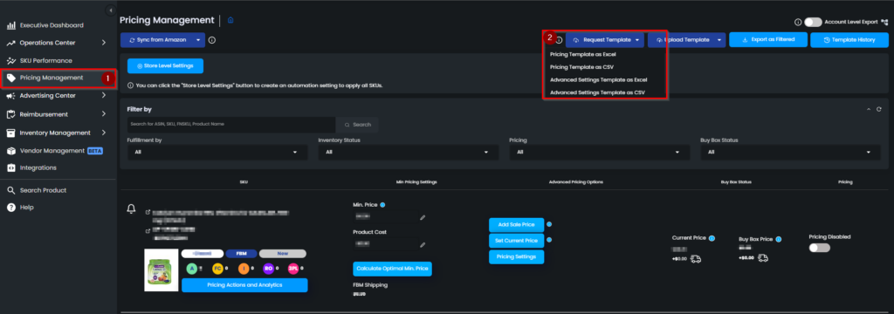This screenshot has width=894, height=314.
Task: Open Store Level Settings
Action: [165, 66]
